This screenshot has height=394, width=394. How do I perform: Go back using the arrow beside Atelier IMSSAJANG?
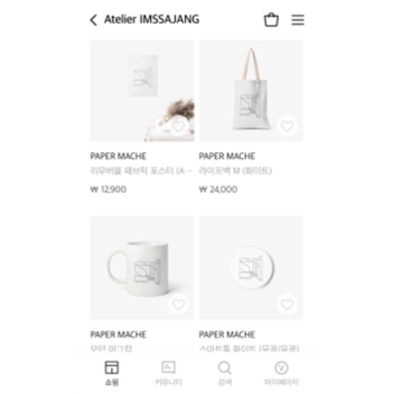(93, 20)
